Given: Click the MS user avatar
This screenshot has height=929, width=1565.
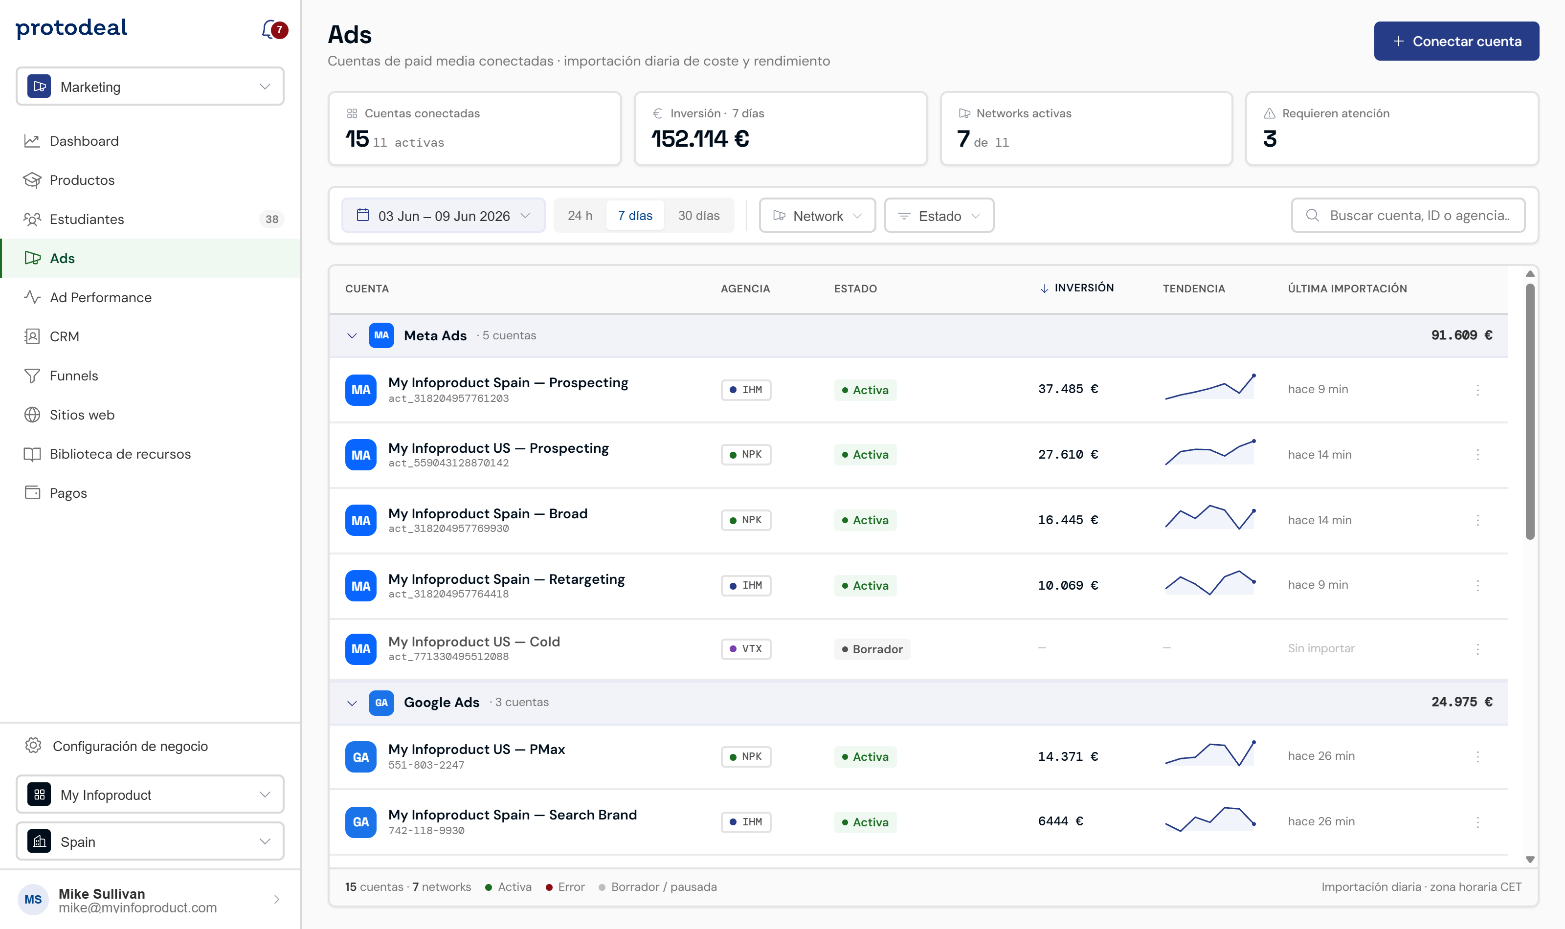Looking at the screenshot, I should coord(33,900).
